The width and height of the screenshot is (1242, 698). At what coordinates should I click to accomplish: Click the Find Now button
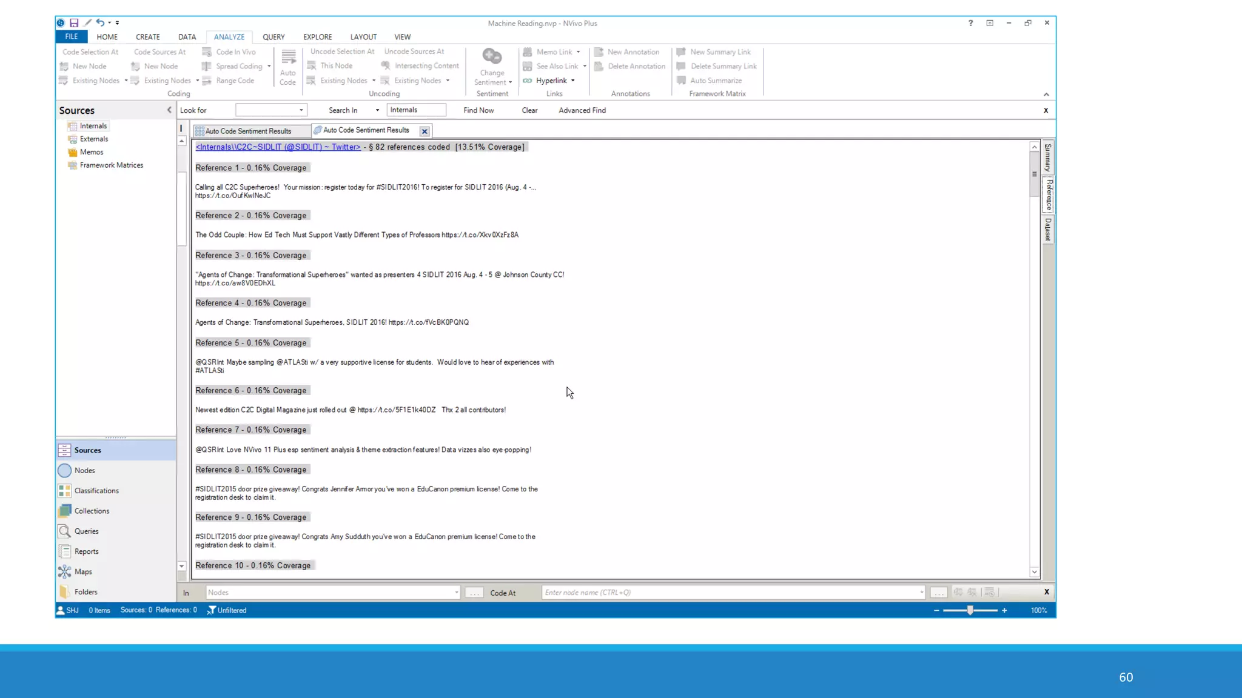[478, 110]
